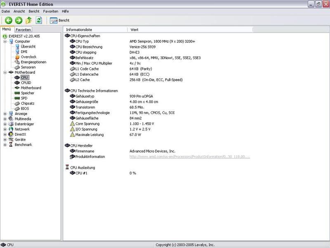
Task: Select the Firmenname row
Action: click(x=123, y=151)
